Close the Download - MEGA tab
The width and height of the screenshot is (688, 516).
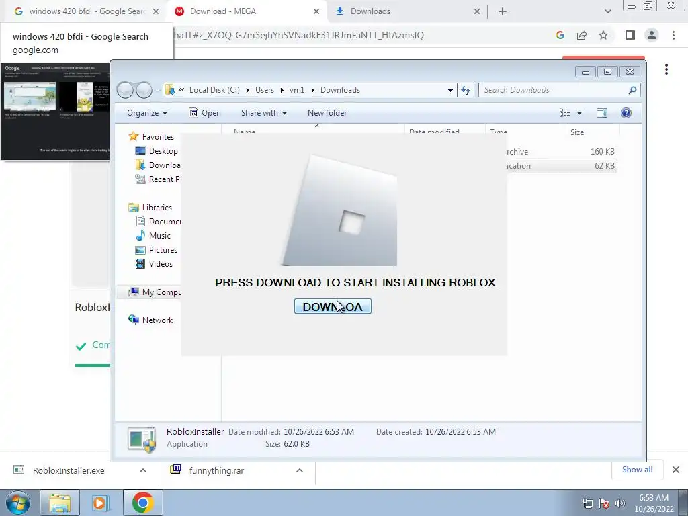(x=316, y=11)
